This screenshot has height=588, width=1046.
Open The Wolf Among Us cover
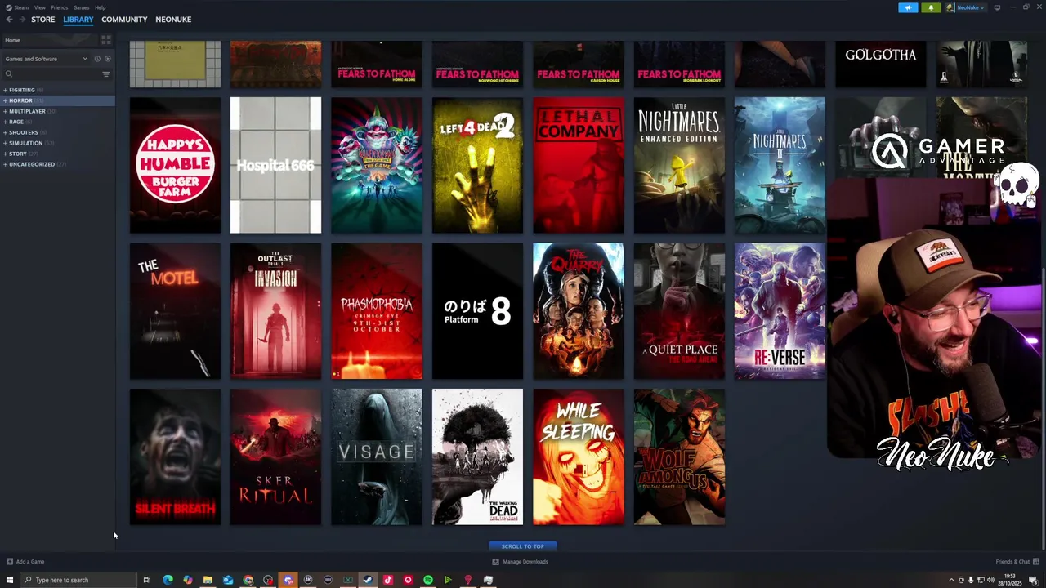click(x=679, y=457)
